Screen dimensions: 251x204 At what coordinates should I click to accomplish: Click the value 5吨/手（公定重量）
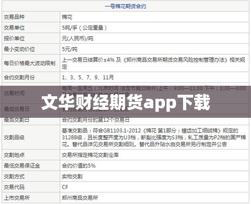tap(85, 28)
